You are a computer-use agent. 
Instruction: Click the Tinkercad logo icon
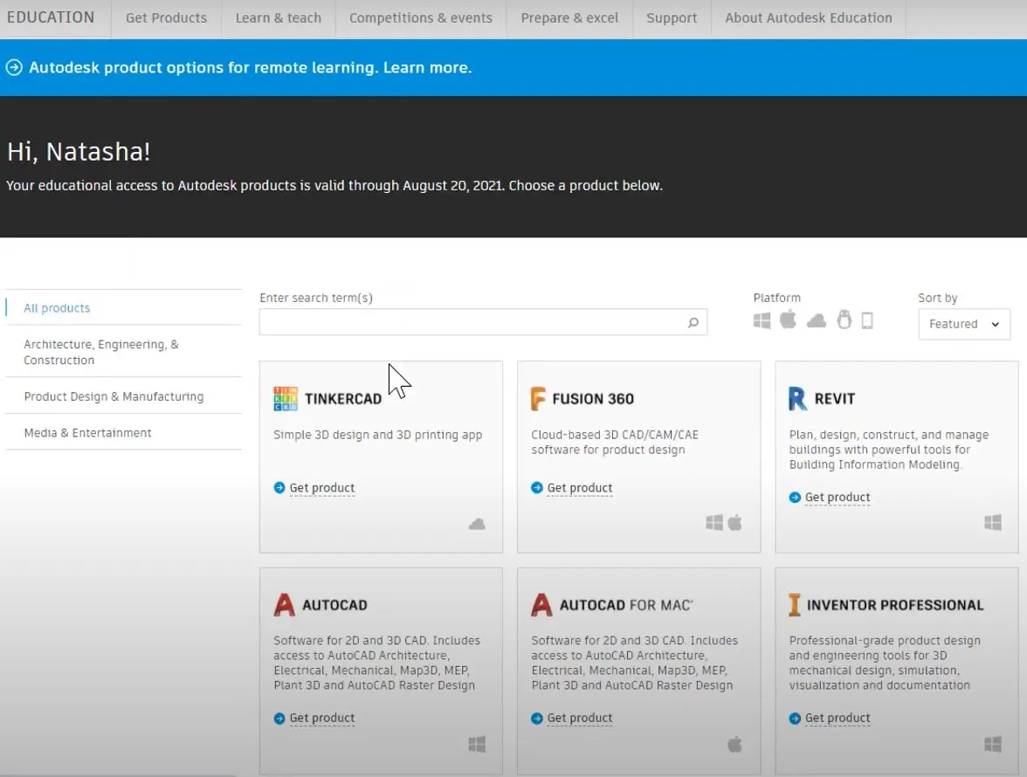click(286, 399)
